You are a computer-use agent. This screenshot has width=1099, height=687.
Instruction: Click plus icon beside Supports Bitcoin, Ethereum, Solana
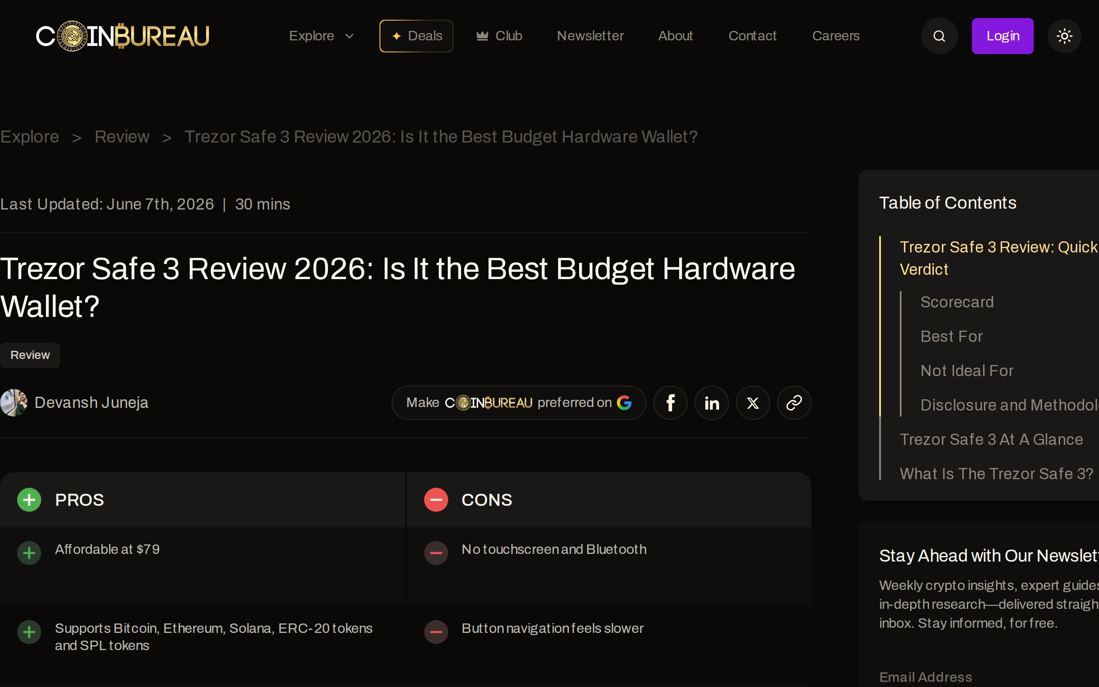29,632
